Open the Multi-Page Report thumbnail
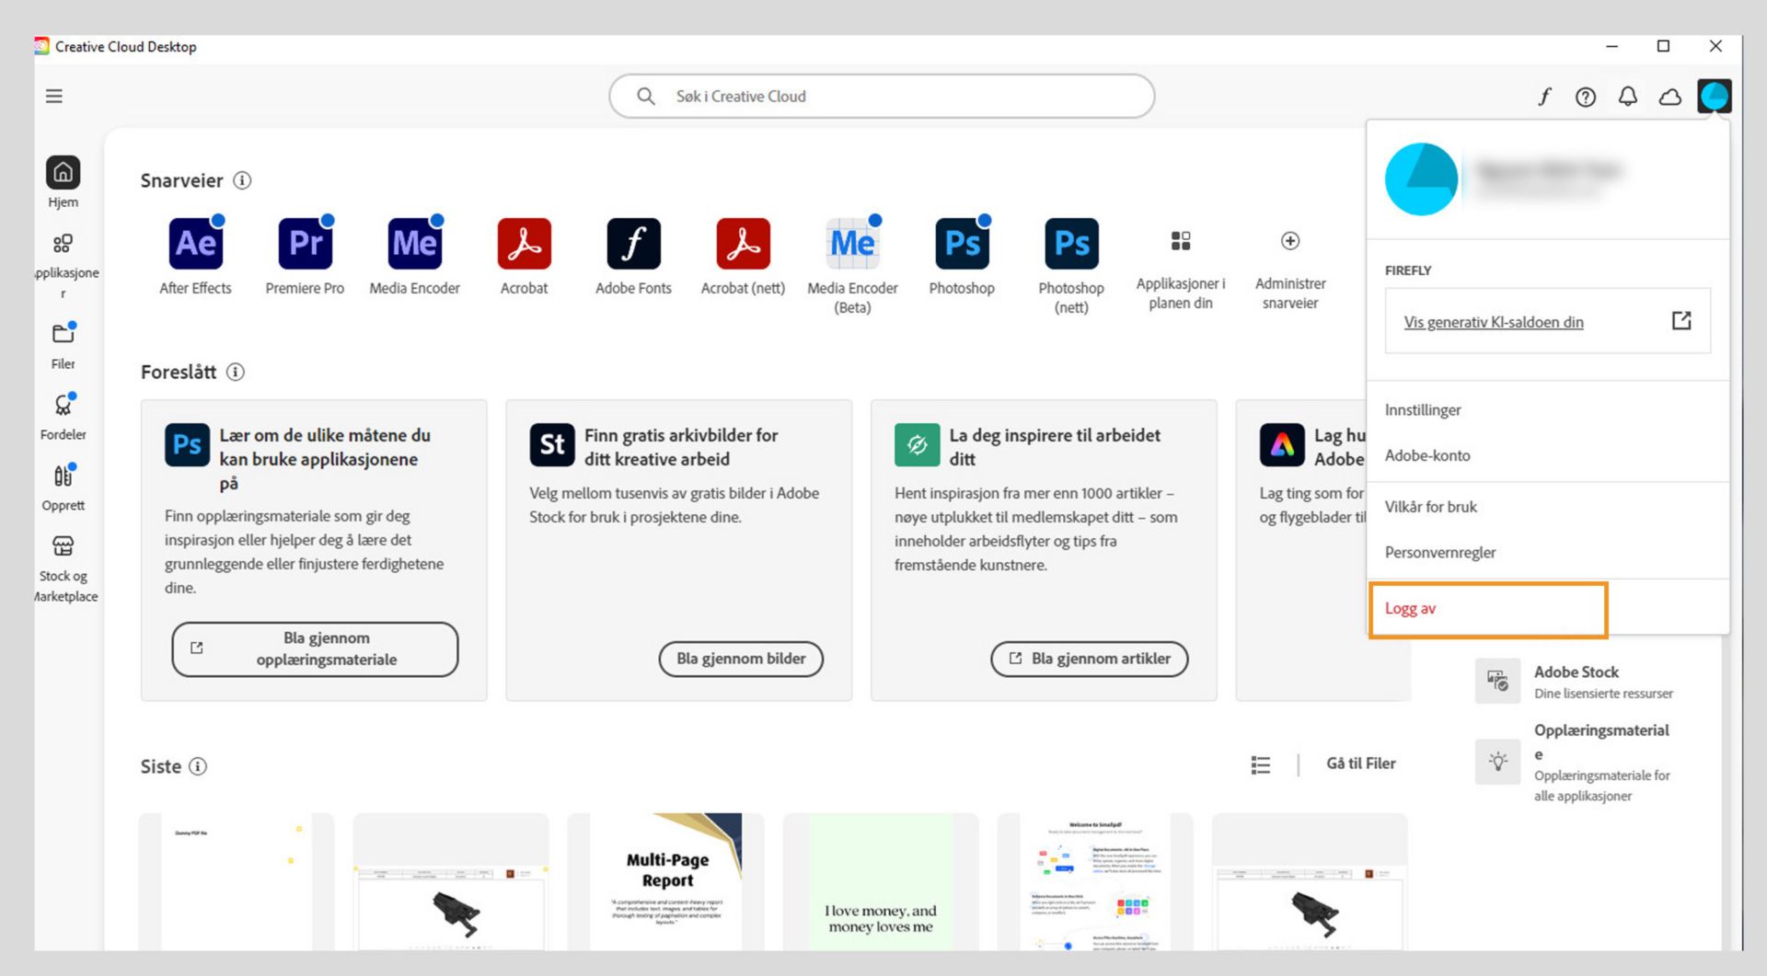Viewport: 1767px width, 976px height. tap(666, 881)
